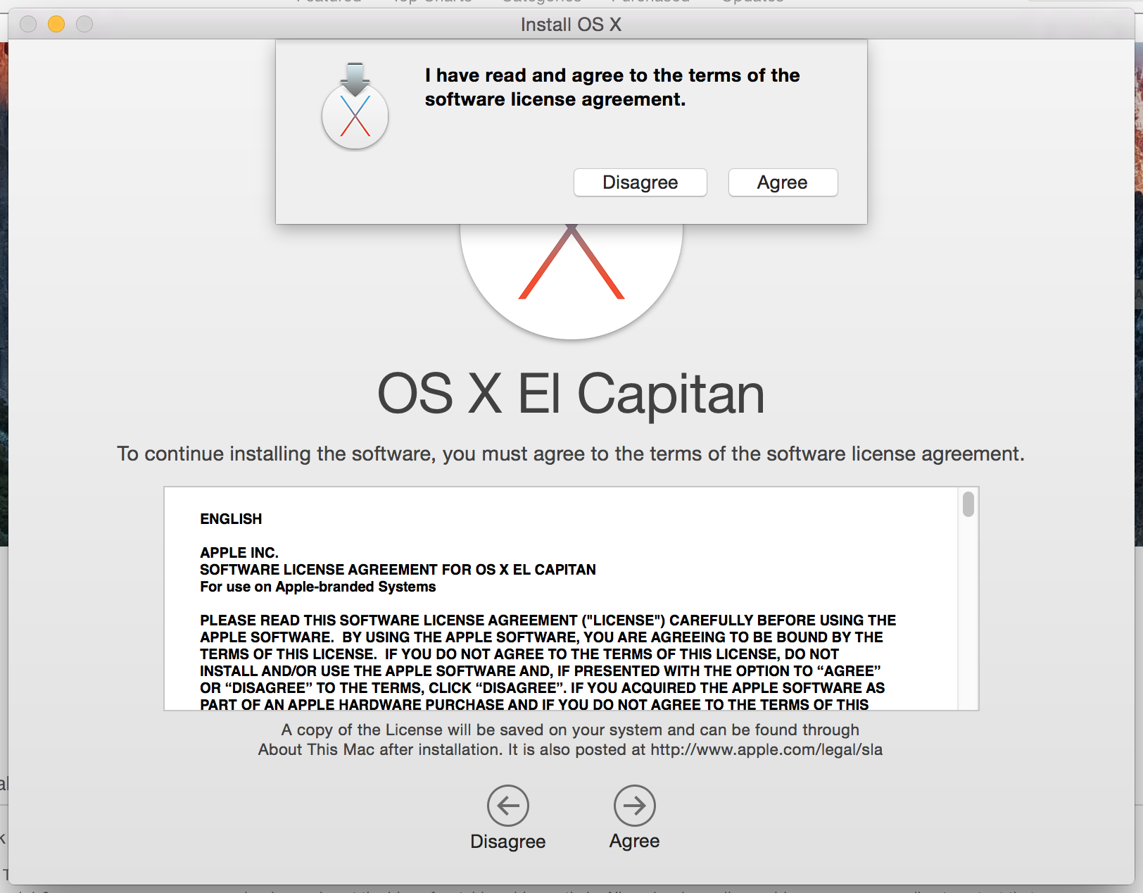This screenshot has width=1143, height=893.
Task: Click the "OS X El Capitan" title
Action: [x=571, y=394]
